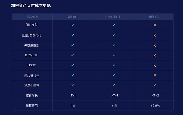Image resolution: width=183 pixels, height=115 pixels.
Task: Click the green checkmark for 即时支付 under 数币支付
Action: [73, 25]
